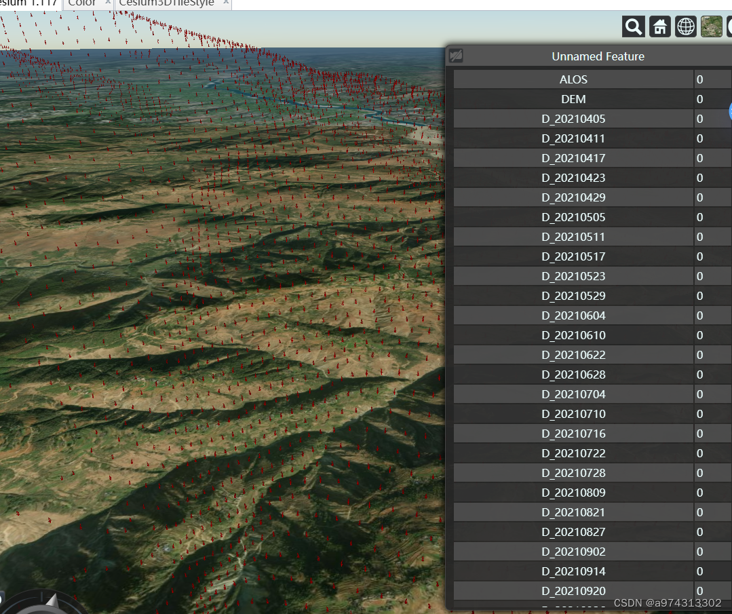Toggle the camera tracking icon in info box
This screenshot has width=732, height=614.
coord(456,56)
